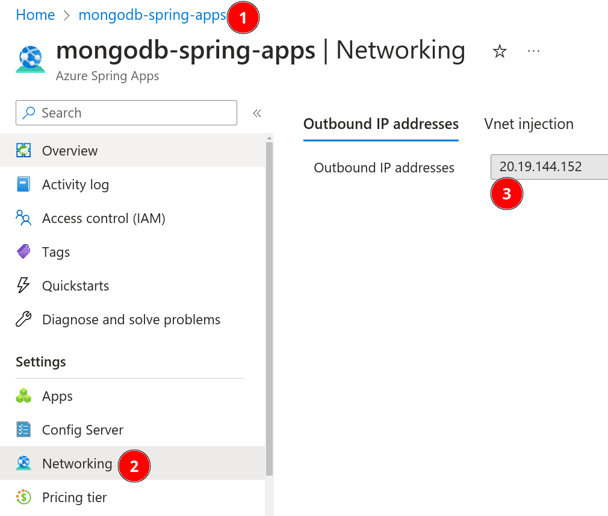Open mongodb-spring-apps breadcrumb link

click(152, 15)
